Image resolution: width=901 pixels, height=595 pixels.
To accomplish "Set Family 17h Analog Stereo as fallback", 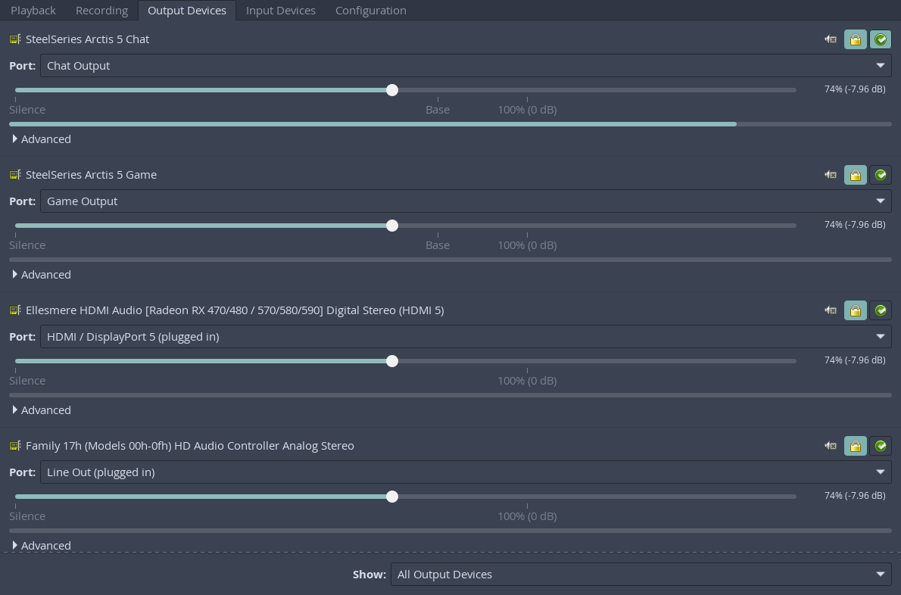I will click(x=881, y=446).
